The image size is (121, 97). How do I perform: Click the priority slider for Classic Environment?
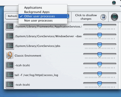click(100, 55)
